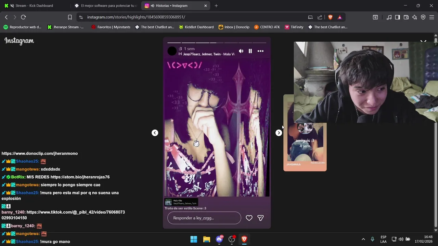438x246 pixels.
Task: Jump to the last story progress segment
Action: click(x=259, y=43)
